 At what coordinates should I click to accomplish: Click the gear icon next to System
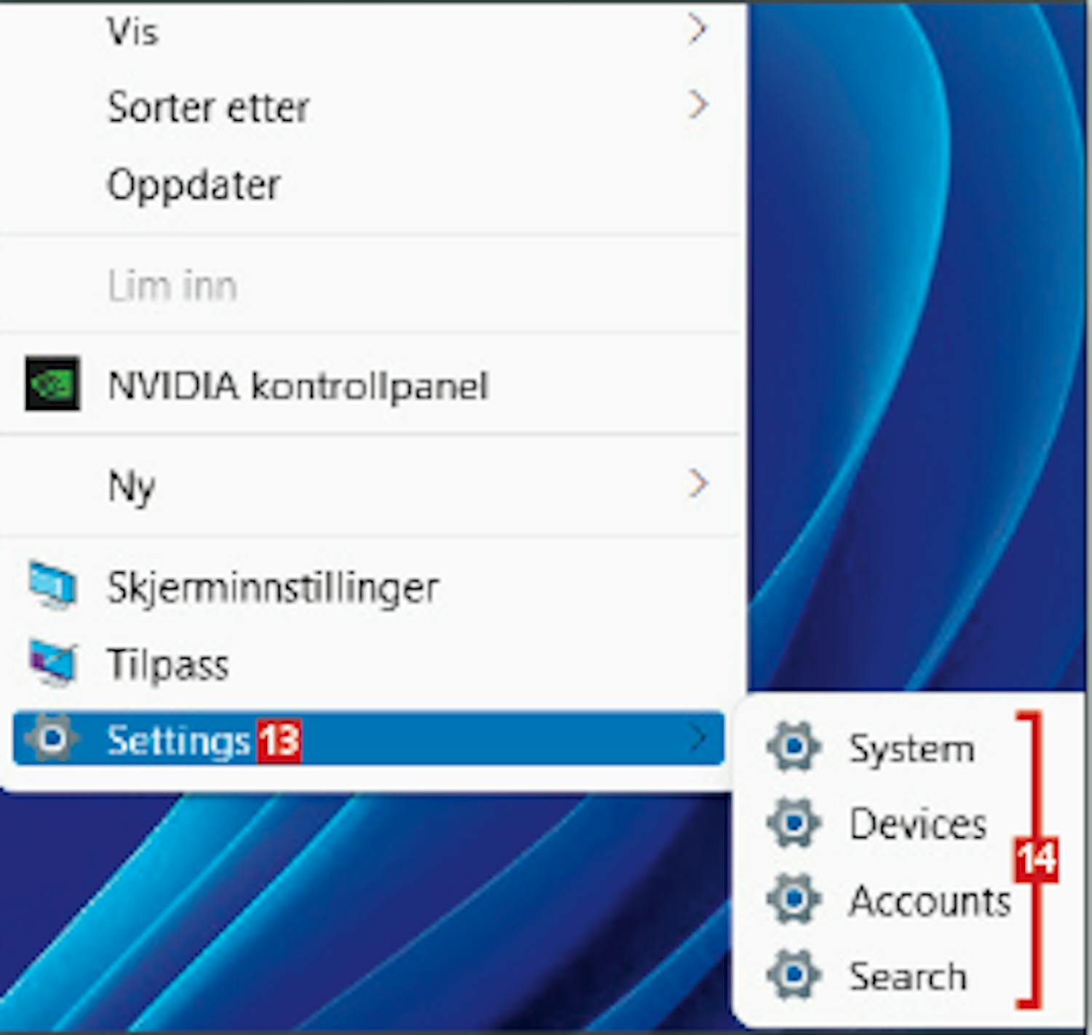(x=794, y=746)
